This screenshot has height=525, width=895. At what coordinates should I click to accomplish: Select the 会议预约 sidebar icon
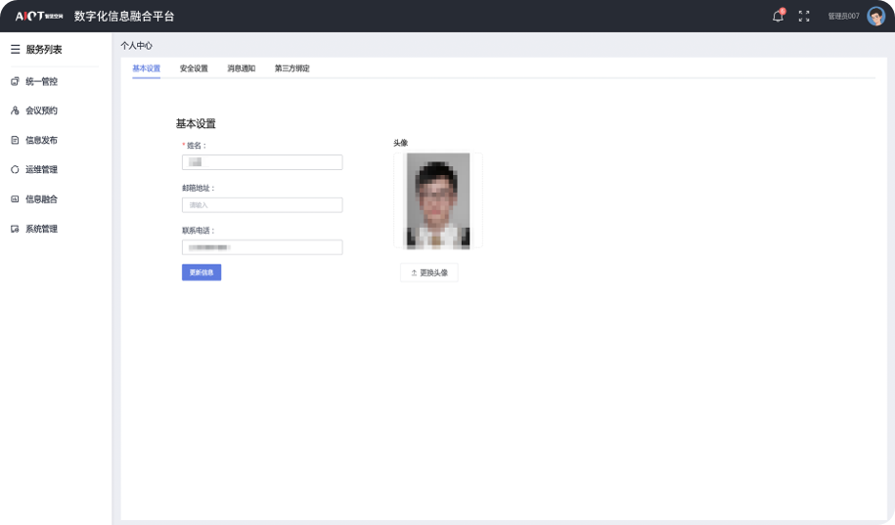coord(15,110)
